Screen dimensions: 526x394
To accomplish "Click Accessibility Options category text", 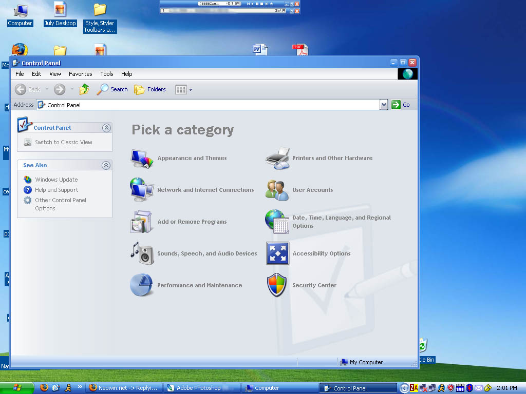I will (x=322, y=253).
